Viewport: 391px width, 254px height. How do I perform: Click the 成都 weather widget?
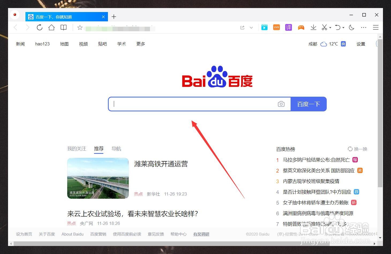click(327, 44)
